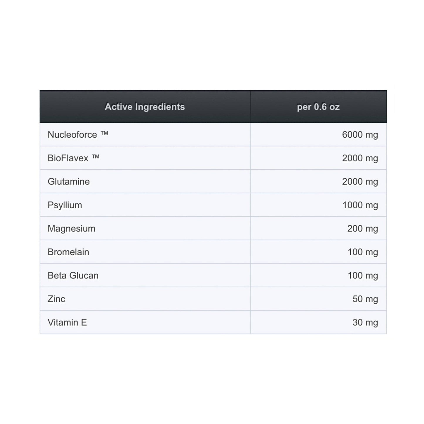Select the Beta Glucan ingredient cell
The image size is (424, 424).
click(x=73, y=276)
